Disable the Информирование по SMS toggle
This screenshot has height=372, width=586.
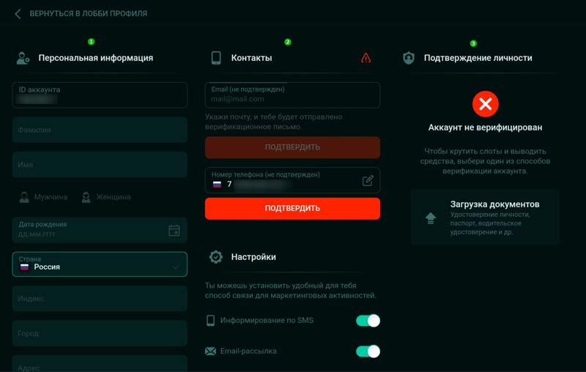368,320
